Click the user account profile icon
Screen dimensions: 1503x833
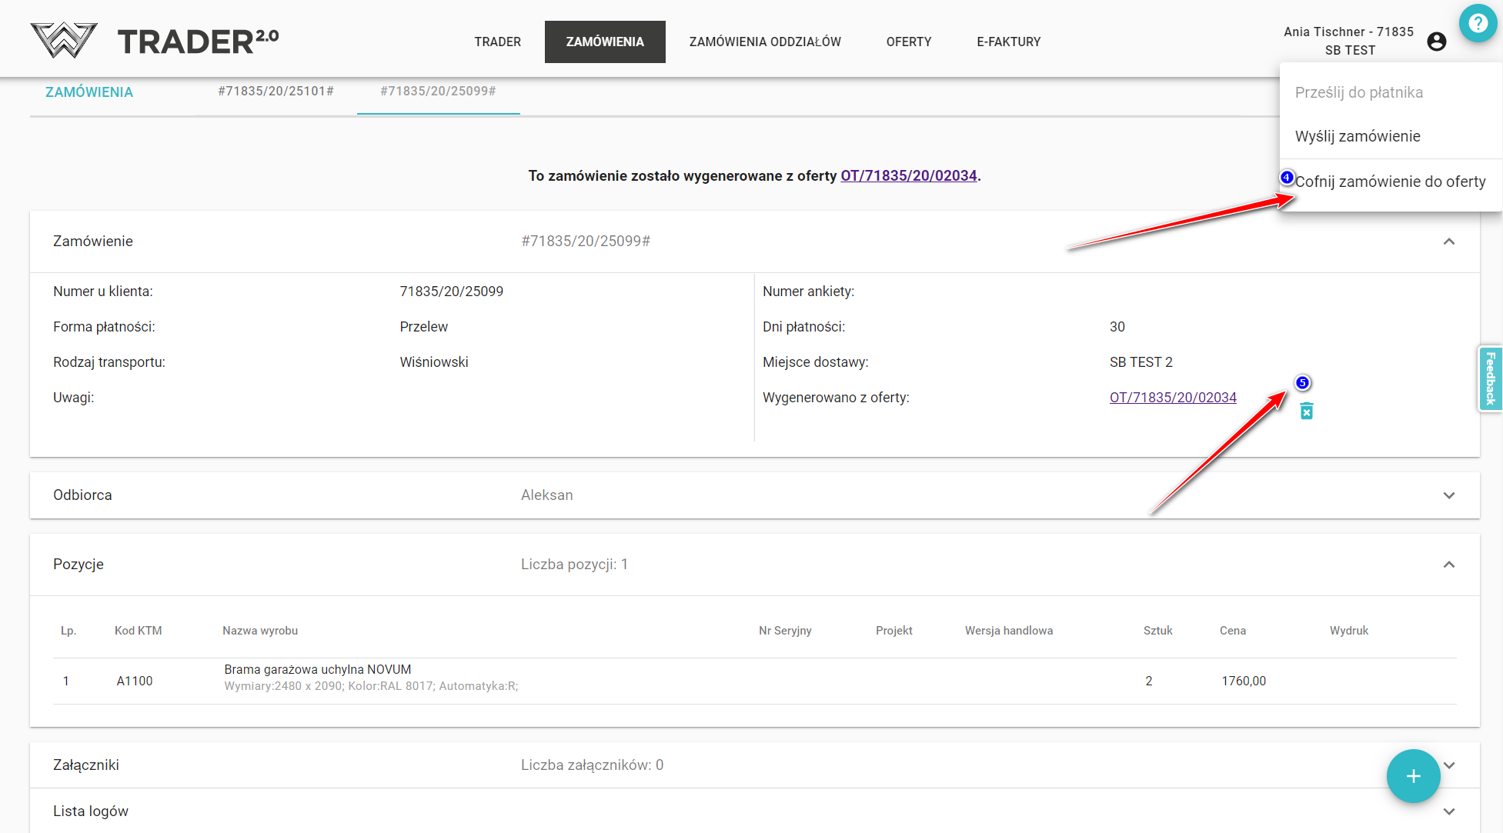[x=1436, y=42]
